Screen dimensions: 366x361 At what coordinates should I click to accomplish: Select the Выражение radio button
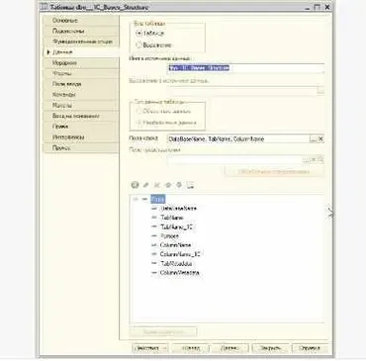coord(138,45)
